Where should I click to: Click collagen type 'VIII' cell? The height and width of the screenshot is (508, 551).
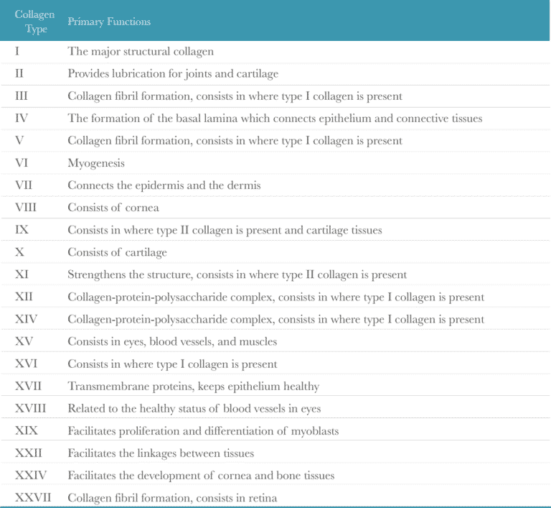click(x=26, y=208)
